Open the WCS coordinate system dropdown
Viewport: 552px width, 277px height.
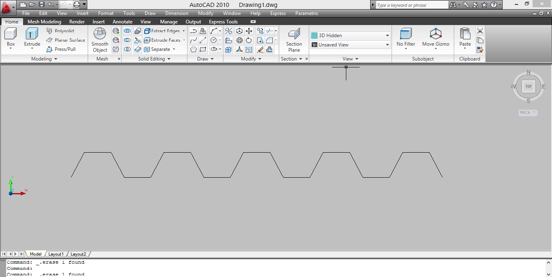tap(528, 112)
